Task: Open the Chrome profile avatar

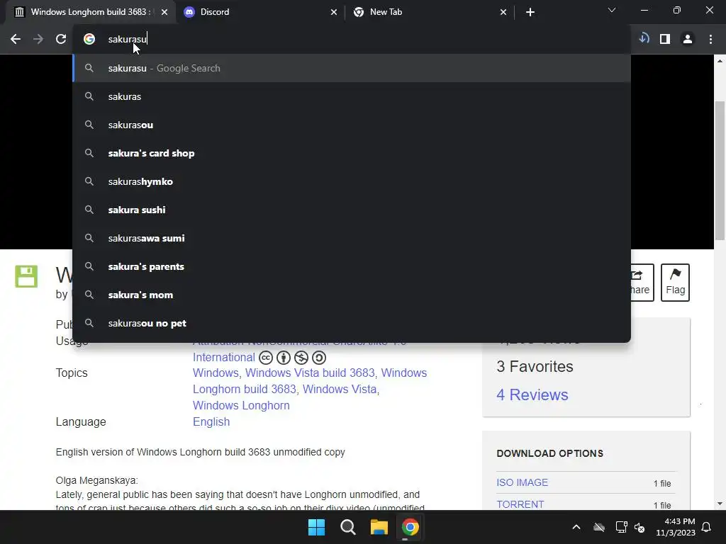Action: pyautogui.click(x=688, y=40)
